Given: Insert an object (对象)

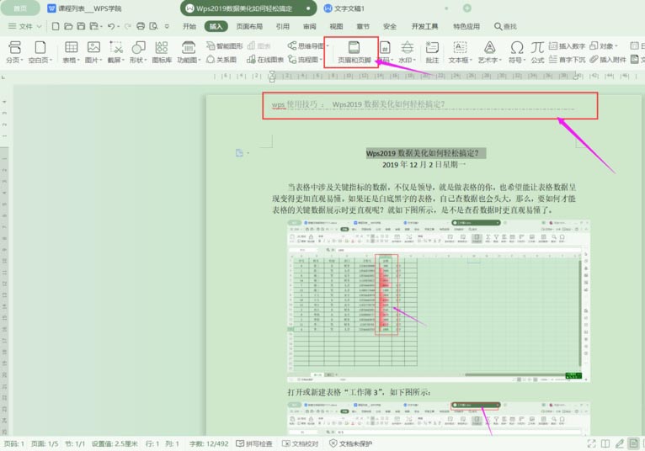Looking at the screenshot, I should 604,45.
